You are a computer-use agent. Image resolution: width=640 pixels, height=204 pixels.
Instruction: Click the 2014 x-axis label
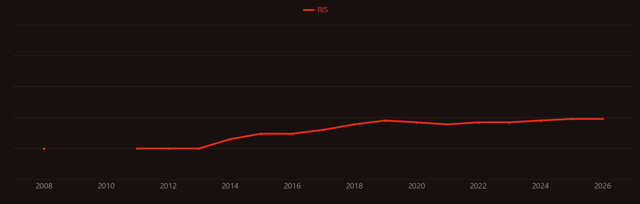tap(230, 186)
